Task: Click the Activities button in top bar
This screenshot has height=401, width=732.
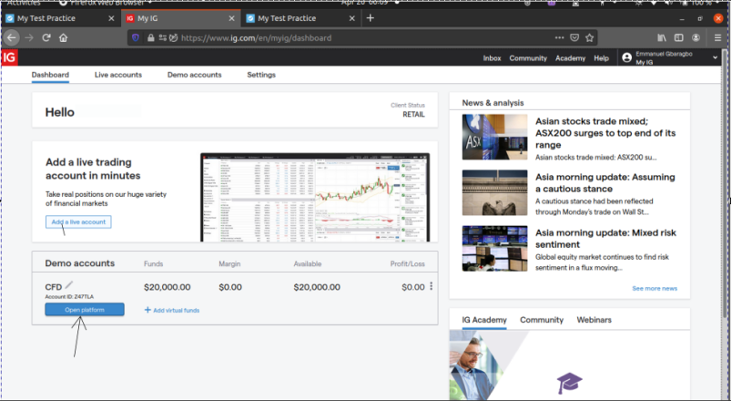Action: click(x=25, y=3)
